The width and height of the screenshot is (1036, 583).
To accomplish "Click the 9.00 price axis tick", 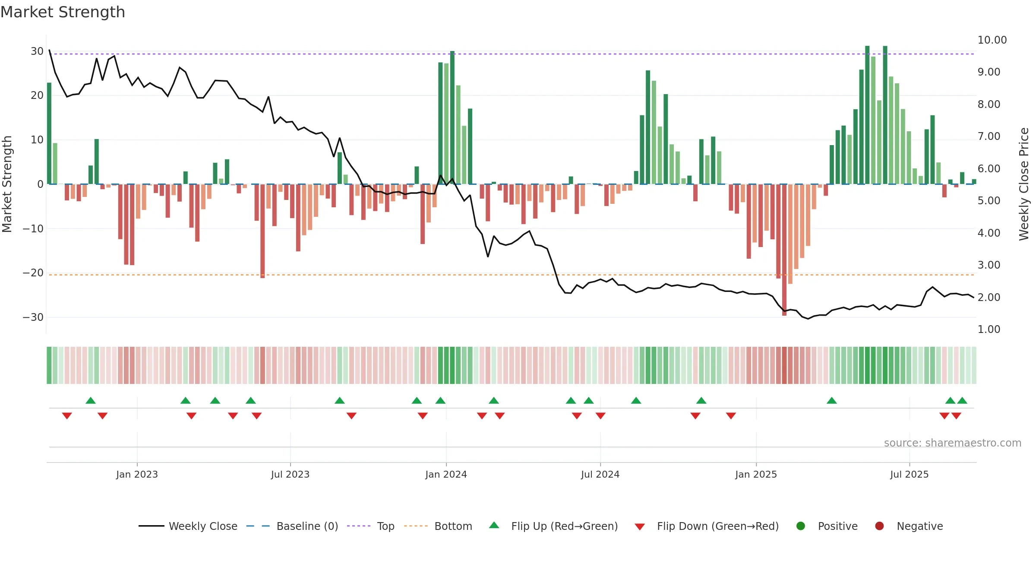I will [x=989, y=72].
